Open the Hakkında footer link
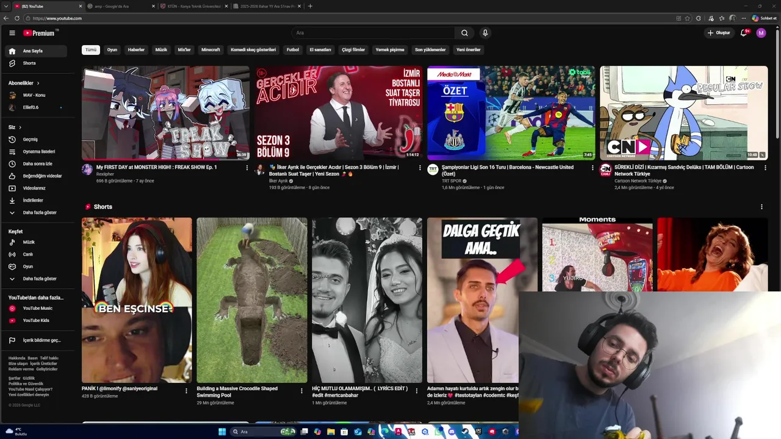 16,358
